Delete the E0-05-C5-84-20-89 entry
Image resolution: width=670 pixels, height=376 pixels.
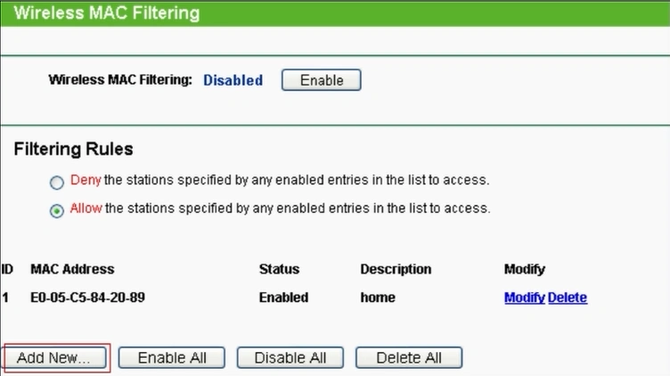(568, 298)
